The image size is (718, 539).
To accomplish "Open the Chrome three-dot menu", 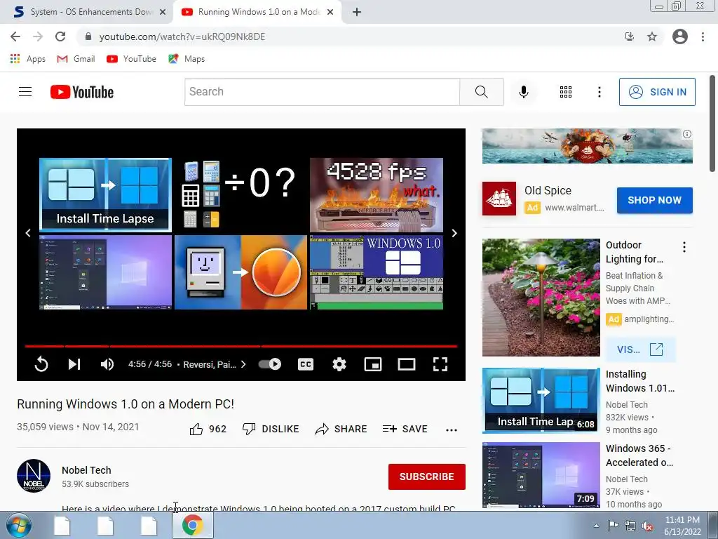I will [703, 36].
